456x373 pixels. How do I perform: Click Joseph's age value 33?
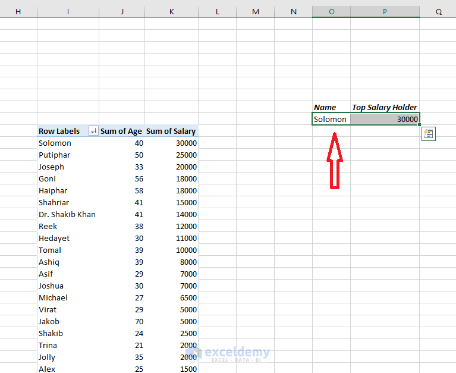click(122, 167)
